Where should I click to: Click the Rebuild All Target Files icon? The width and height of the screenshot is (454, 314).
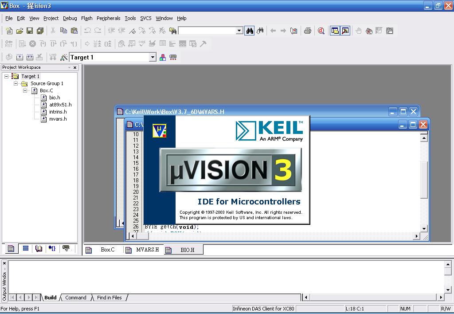(30, 57)
